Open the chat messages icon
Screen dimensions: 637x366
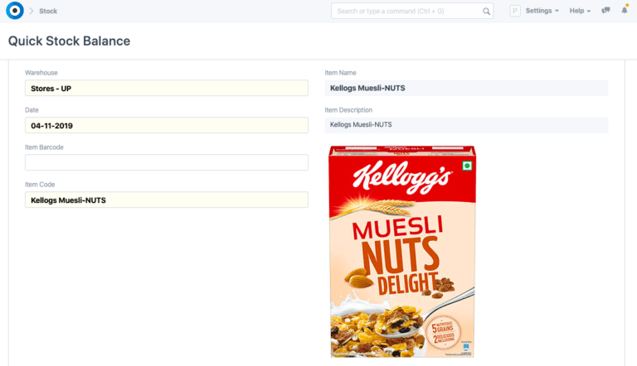(605, 11)
